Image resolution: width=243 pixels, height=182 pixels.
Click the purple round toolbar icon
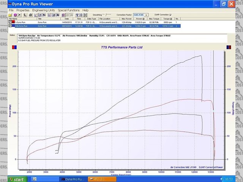15,14
